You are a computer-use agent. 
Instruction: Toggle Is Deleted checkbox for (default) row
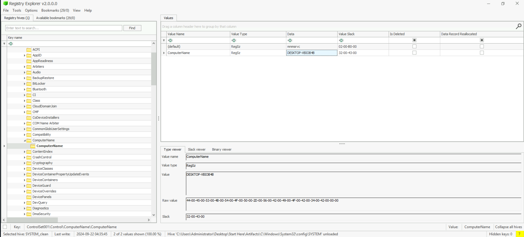(x=414, y=47)
